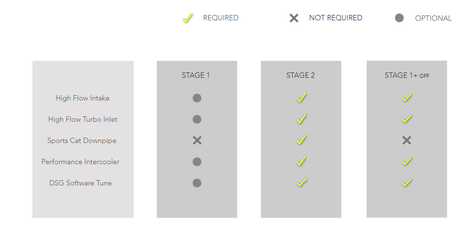The width and height of the screenshot is (456, 227).
Task: Click Stage 1+ GPF Performance Intercooler checkmark
Action: click(x=407, y=161)
